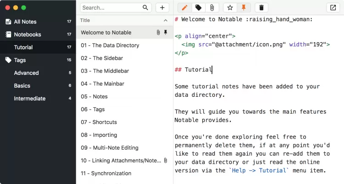Image resolution: width=344 pixels, height=184 pixels.
Task: Click the Intermediate tag count 4
Action: (70, 98)
